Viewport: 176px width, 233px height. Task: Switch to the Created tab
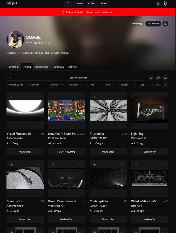[13, 67]
